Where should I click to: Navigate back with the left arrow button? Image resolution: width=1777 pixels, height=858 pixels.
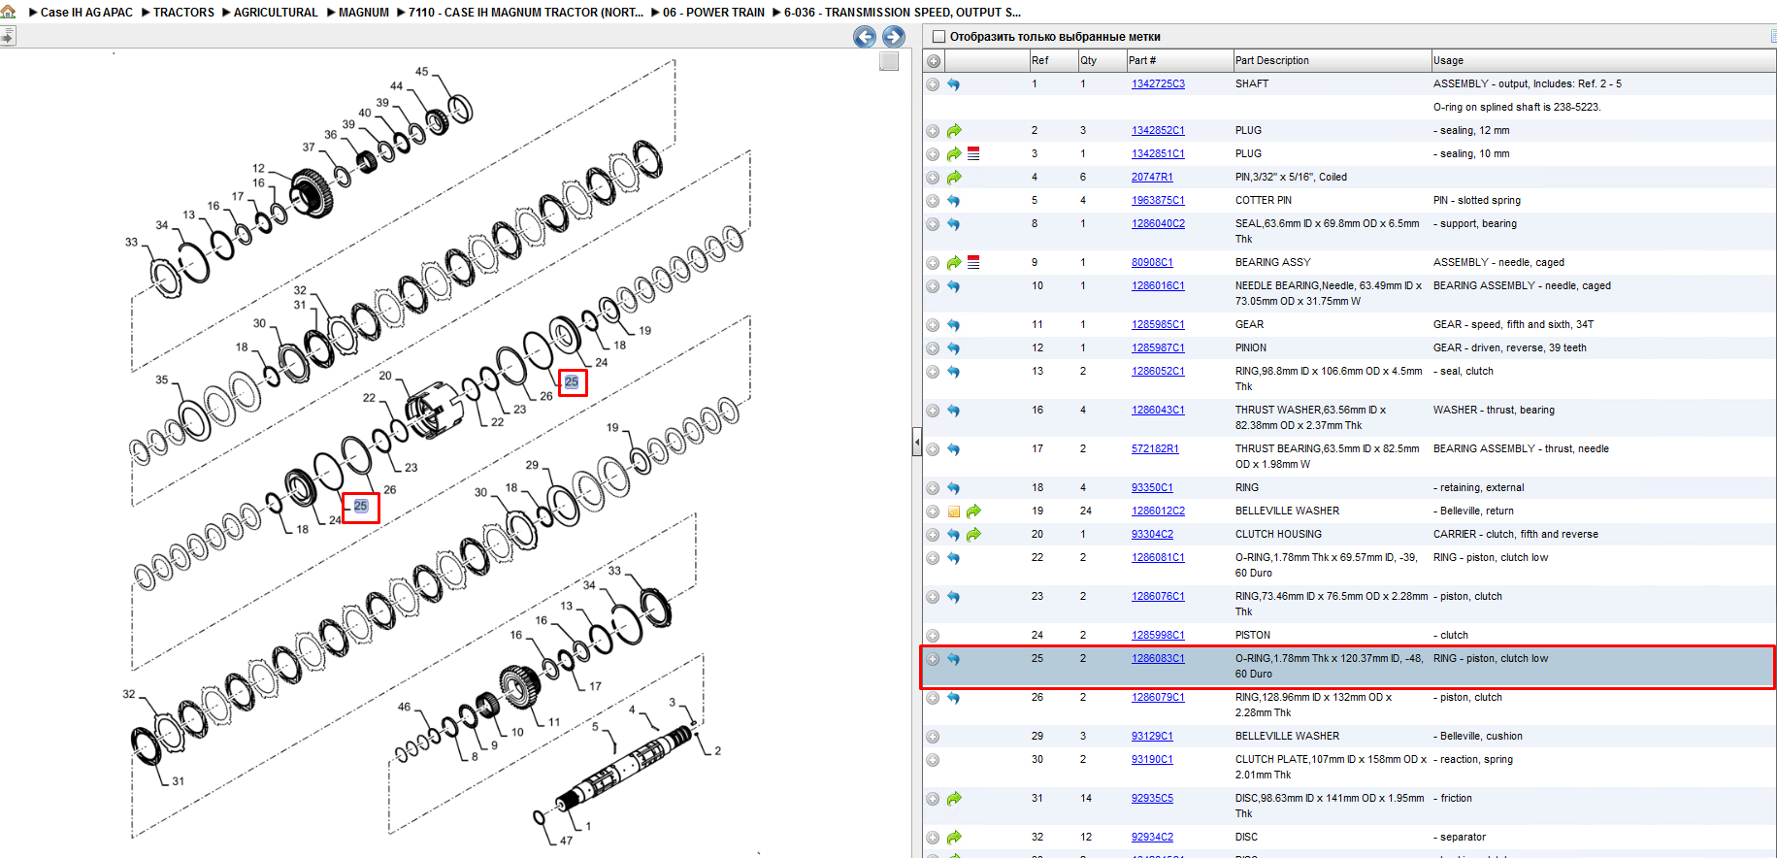864,37
